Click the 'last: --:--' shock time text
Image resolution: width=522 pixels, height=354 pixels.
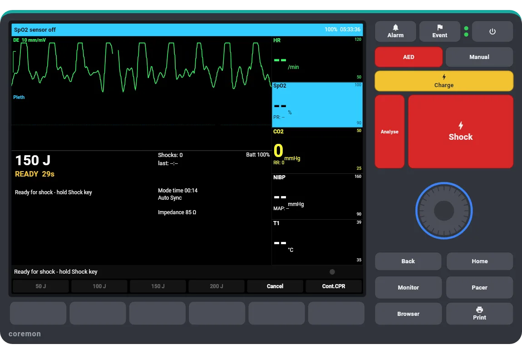168,163
